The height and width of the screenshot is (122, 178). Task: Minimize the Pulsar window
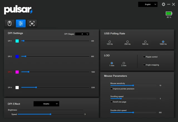pos(169,4)
